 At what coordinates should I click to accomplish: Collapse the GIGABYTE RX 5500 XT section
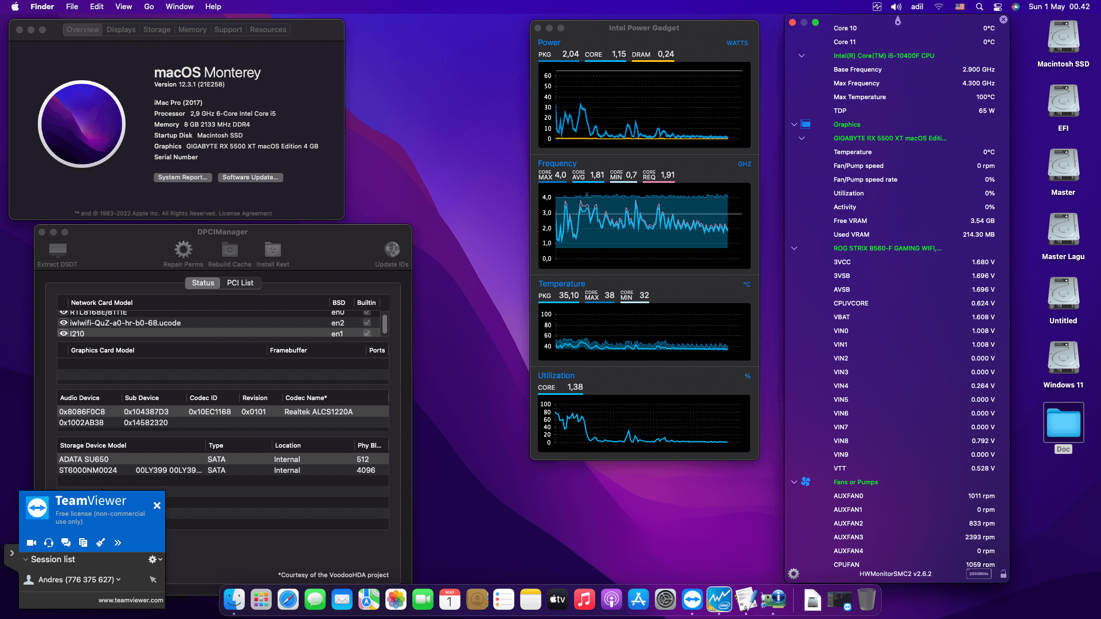pos(802,138)
